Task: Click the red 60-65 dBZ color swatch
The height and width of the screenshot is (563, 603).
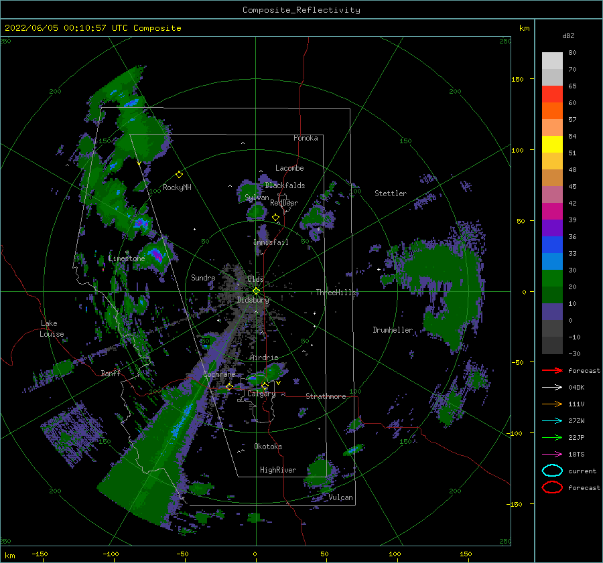Action: [552, 94]
